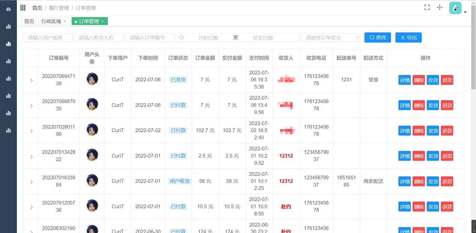
Task: Go to 首页 in the breadcrumb
Action: point(37,8)
